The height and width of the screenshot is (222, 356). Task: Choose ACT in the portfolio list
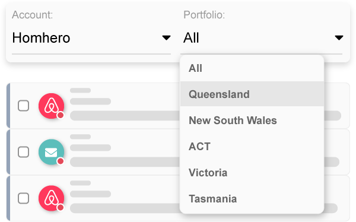[252, 147]
